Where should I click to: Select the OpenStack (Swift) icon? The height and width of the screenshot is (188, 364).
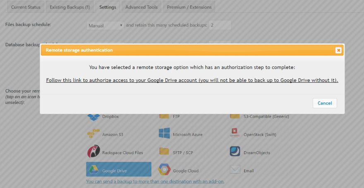[235, 134]
